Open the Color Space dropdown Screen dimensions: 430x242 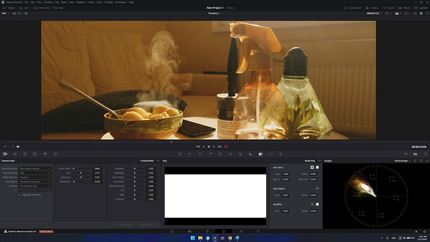click(35, 181)
